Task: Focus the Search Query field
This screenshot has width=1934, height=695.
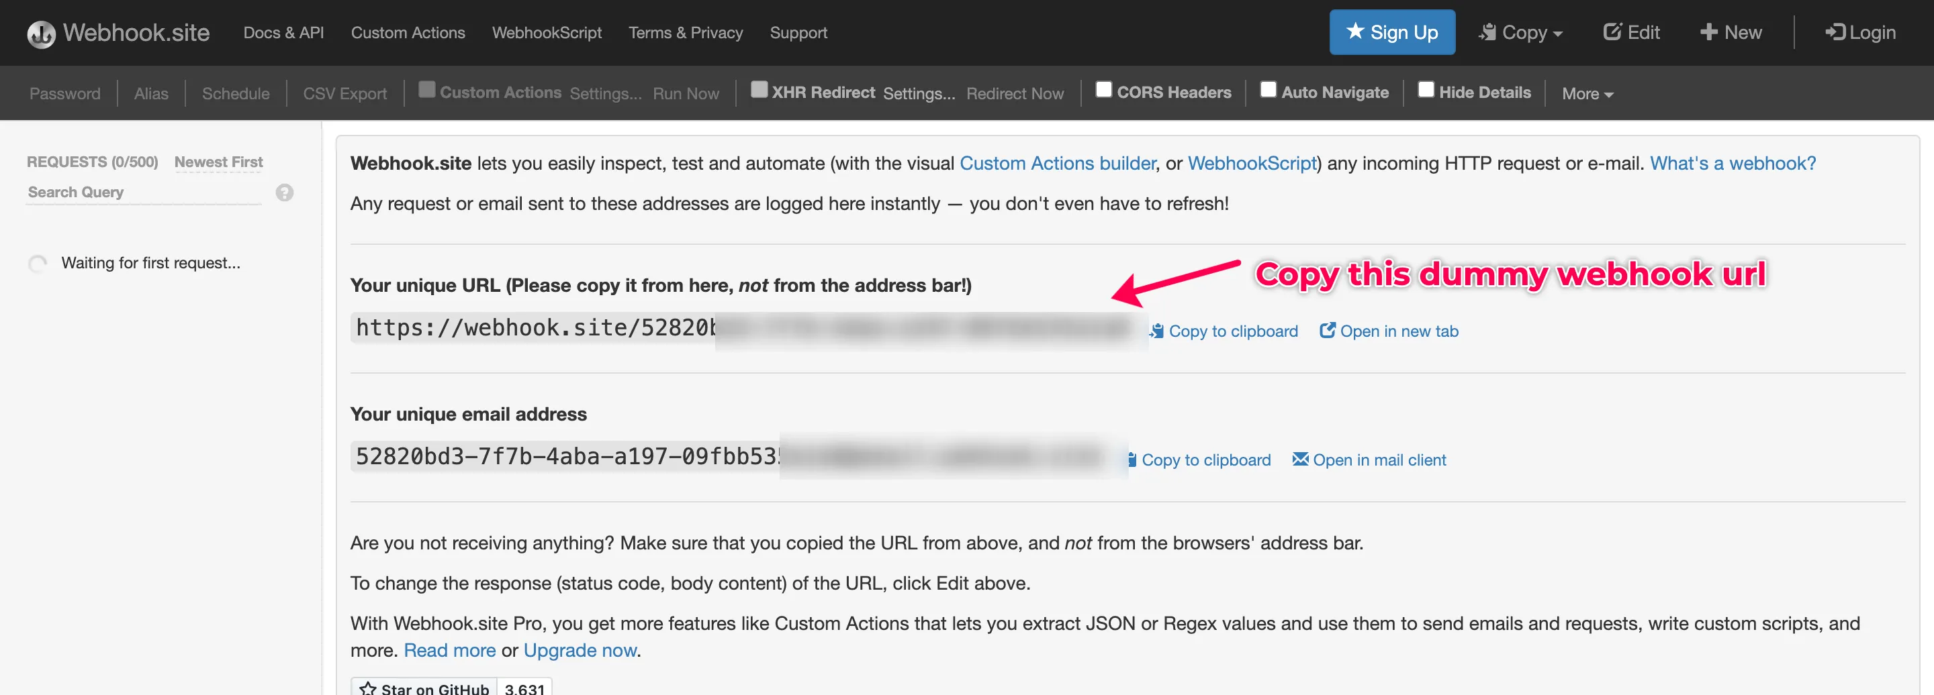Action: point(144,193)
